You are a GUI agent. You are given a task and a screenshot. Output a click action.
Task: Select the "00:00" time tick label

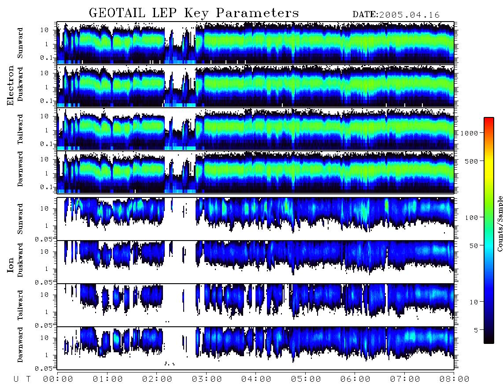pyautogui.click(x=58, y=379)
